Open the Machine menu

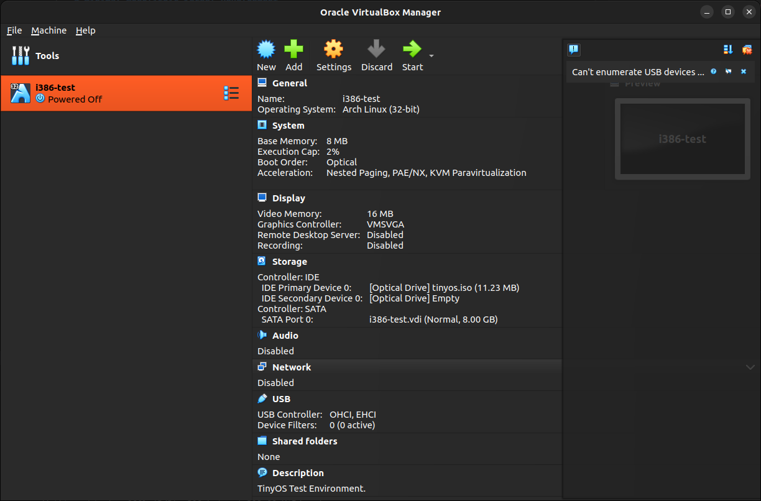tap(49, 30)
